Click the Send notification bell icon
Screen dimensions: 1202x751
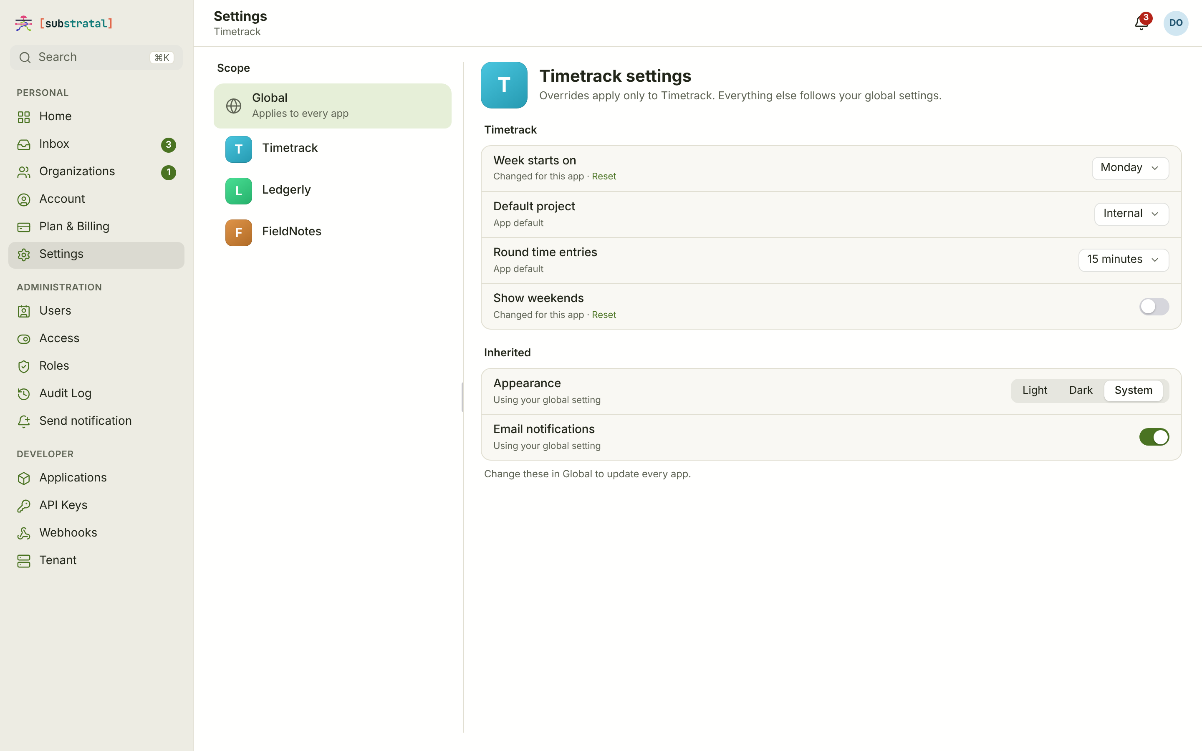tap(24, 421)
